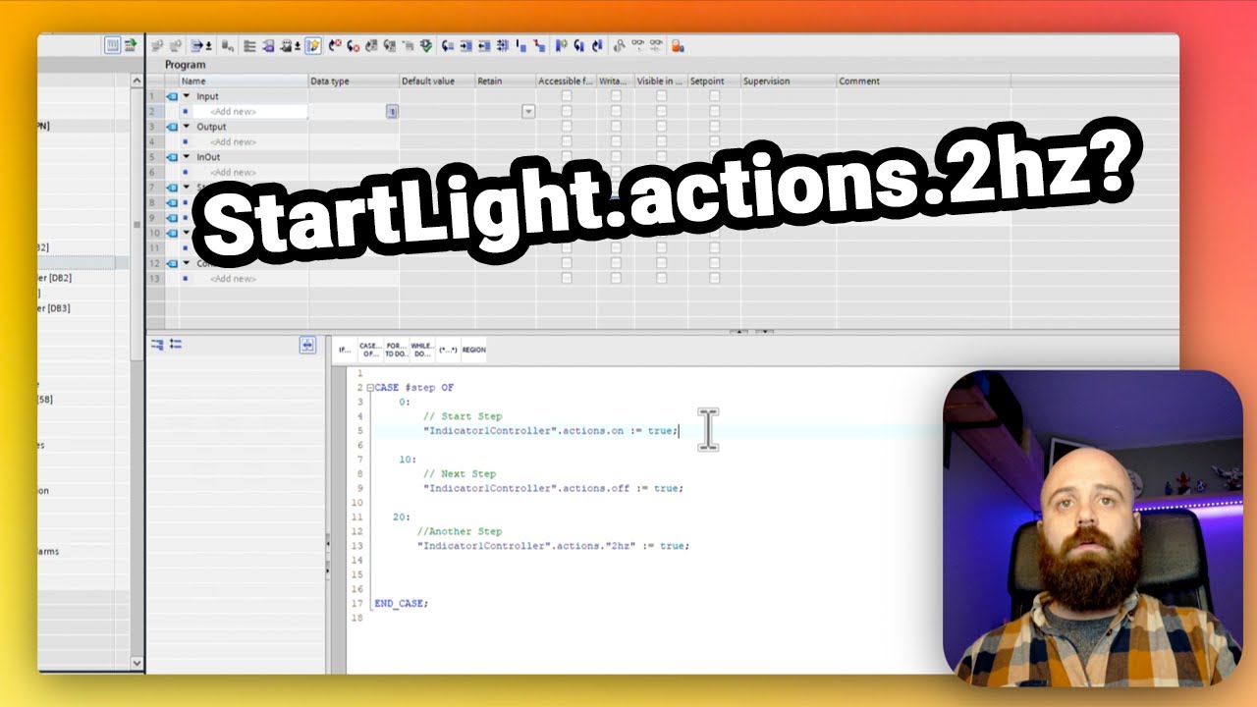This screenshot has height=707, width=1257.
Task: Click the project tree scroll-down arrow
Action: [x=137, y=663]
